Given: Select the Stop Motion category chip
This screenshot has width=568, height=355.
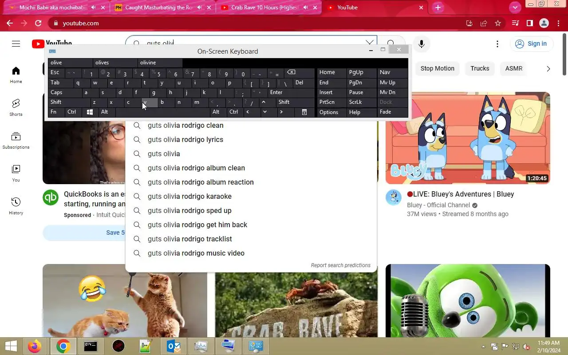Looking at the screenshot, I should (x=438, y=68).
